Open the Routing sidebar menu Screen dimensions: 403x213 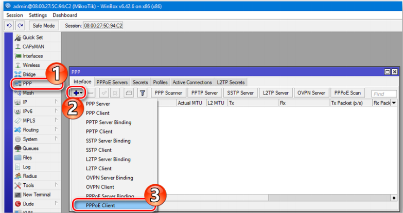(x=37, y=130)
